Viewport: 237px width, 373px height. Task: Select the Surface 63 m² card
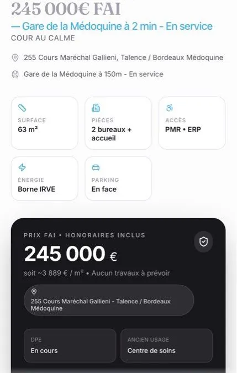44,123
